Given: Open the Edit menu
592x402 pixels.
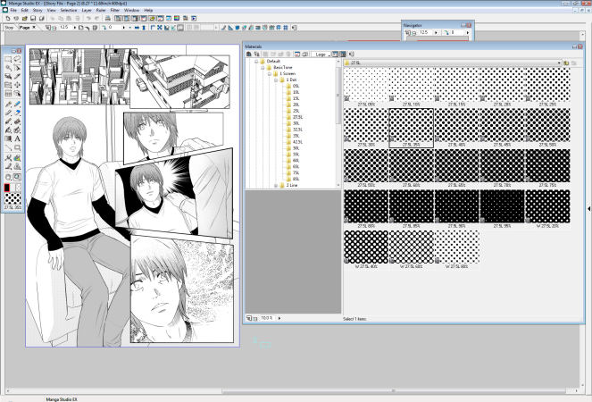Looking at the screenshot, I should point(24,10).
